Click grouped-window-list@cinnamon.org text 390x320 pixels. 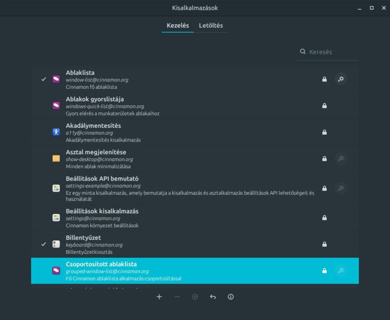tap(107, 271)
